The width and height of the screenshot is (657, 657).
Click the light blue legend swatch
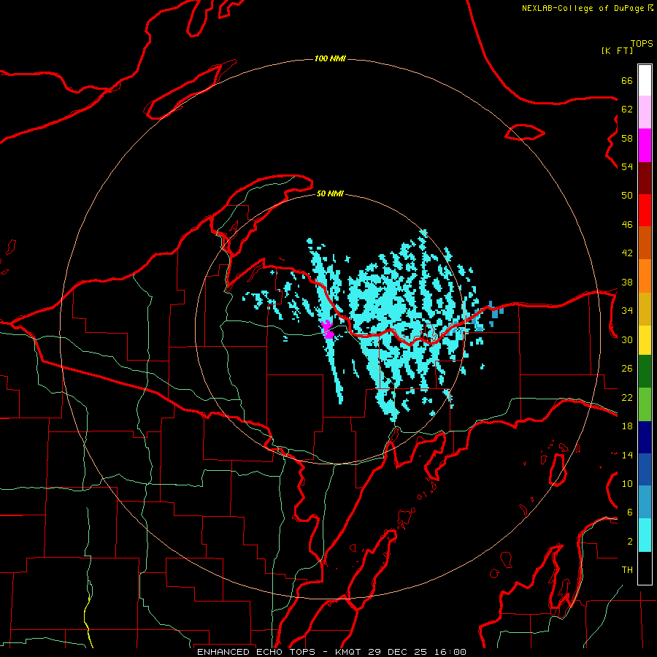(645, 502)
